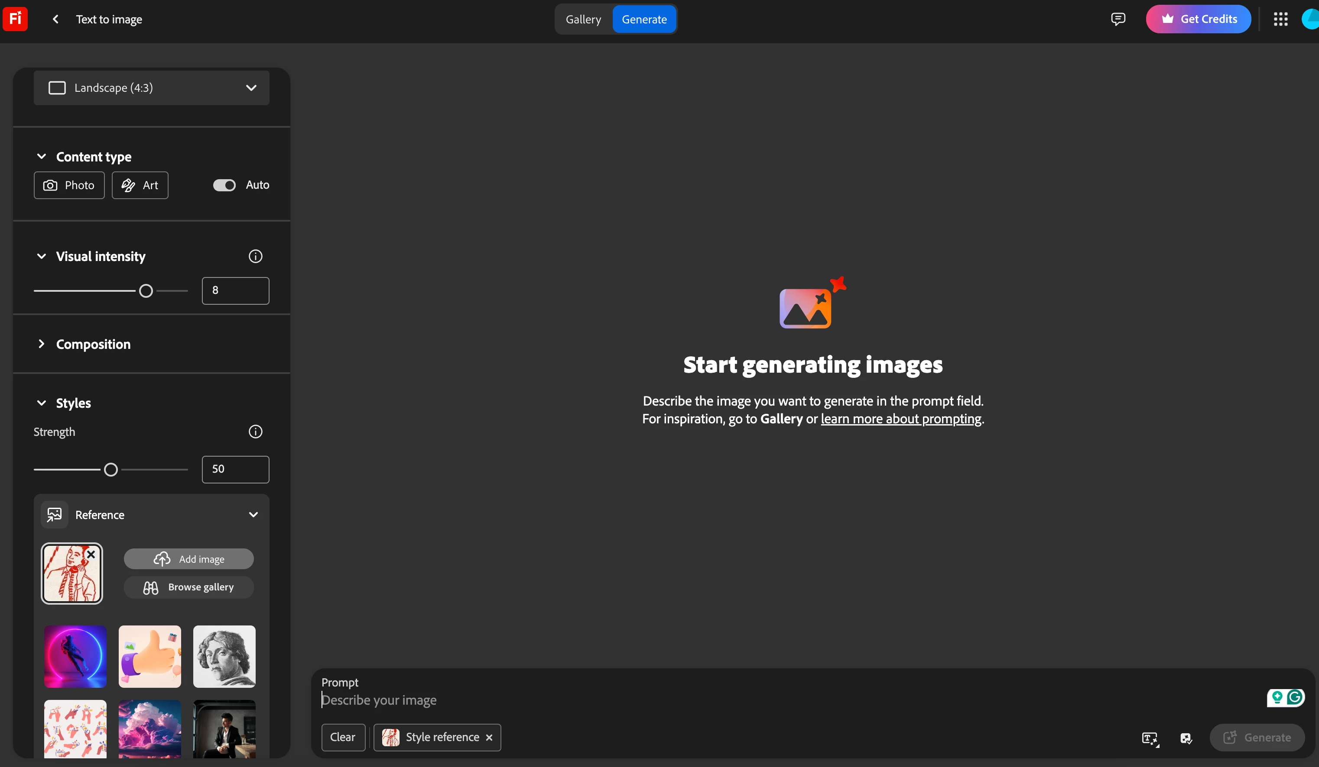Click the Adobe Firefly home logo
1319x767 pixels.
coord(15,19)
